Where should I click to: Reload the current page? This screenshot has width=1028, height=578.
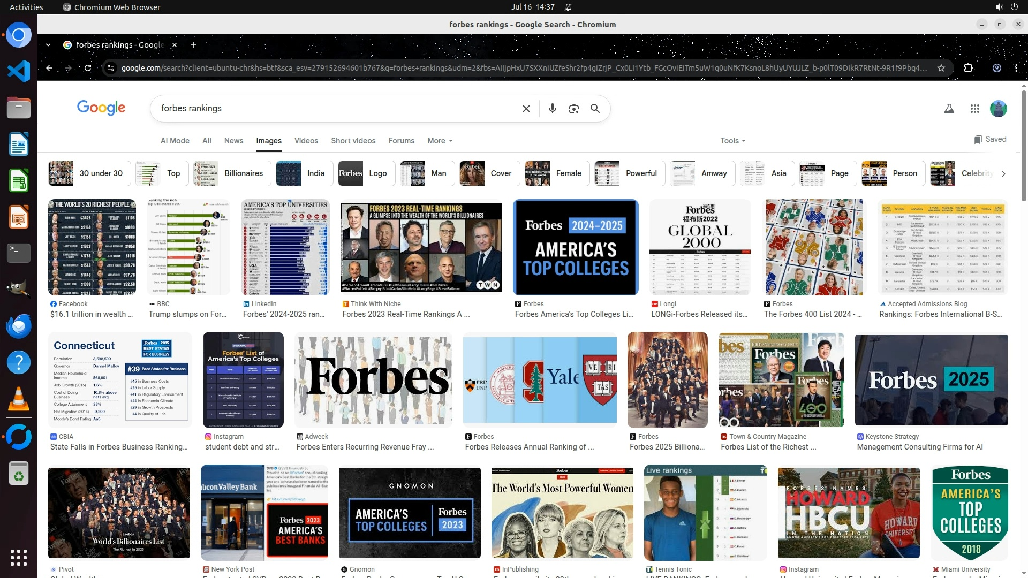88,68
